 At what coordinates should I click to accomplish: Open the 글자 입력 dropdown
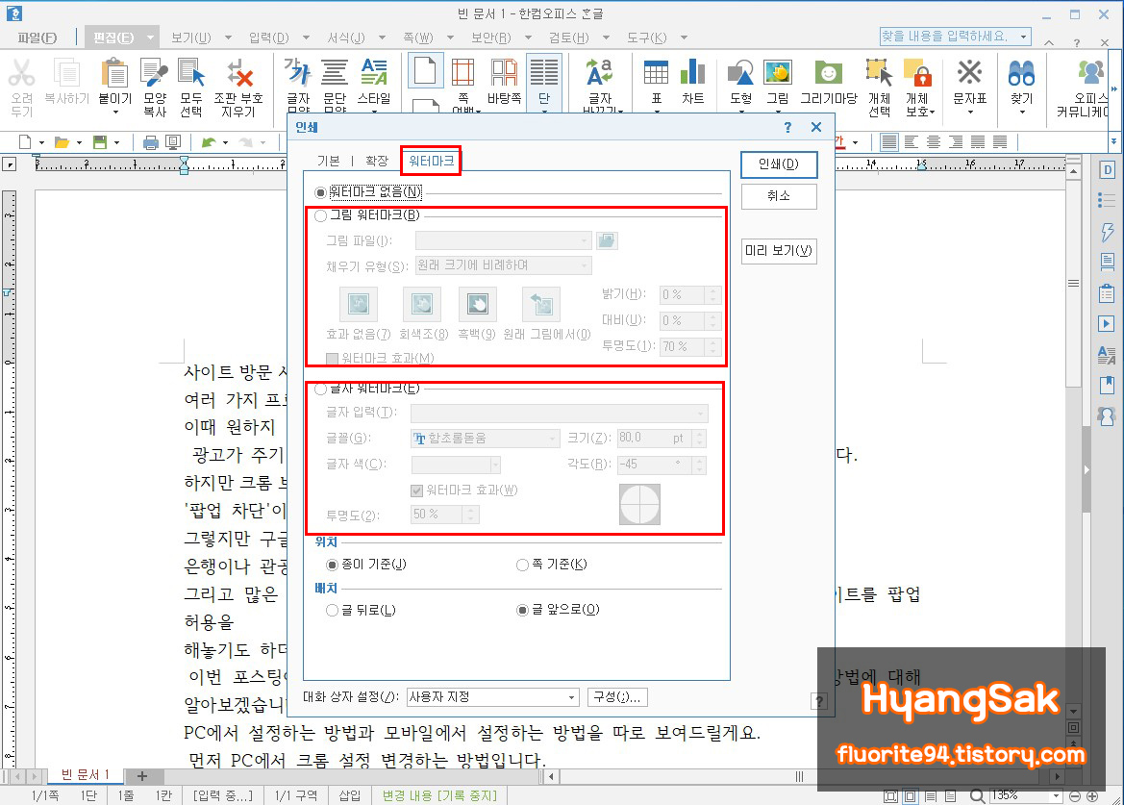click(x=700, y=413)
